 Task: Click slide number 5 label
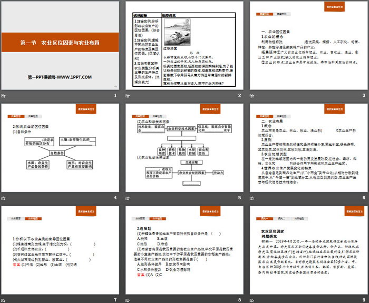(x=239, y=198)
